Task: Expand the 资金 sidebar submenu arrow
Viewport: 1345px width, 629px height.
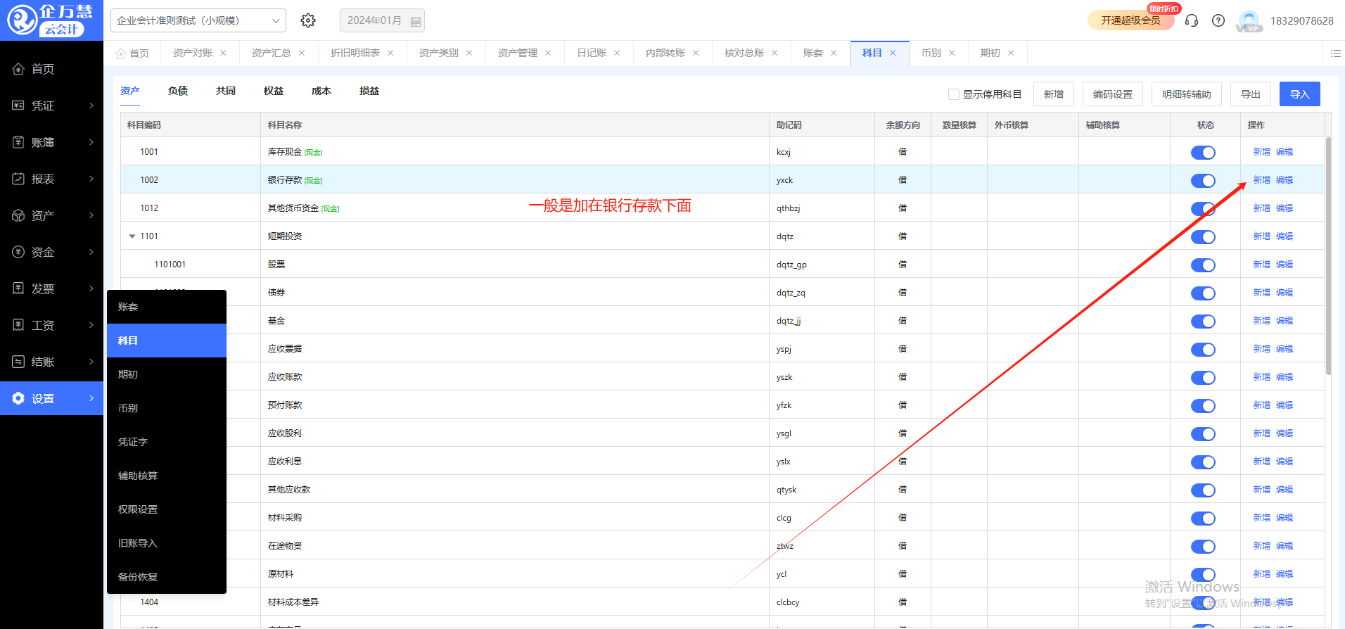Action: tap(91, 252)
